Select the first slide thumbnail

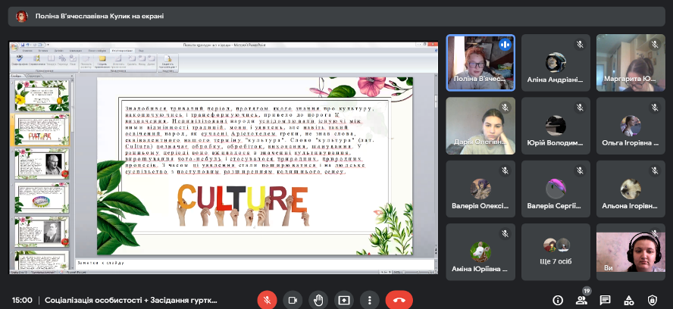coord(42,95)
